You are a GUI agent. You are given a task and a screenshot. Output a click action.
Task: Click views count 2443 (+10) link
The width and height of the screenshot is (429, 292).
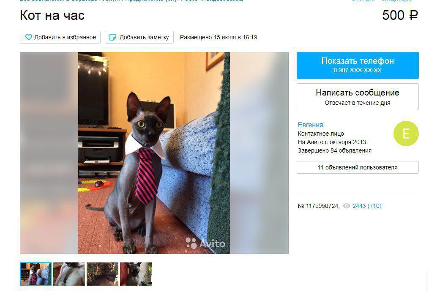pyautogui.click(x=367, y=206)
